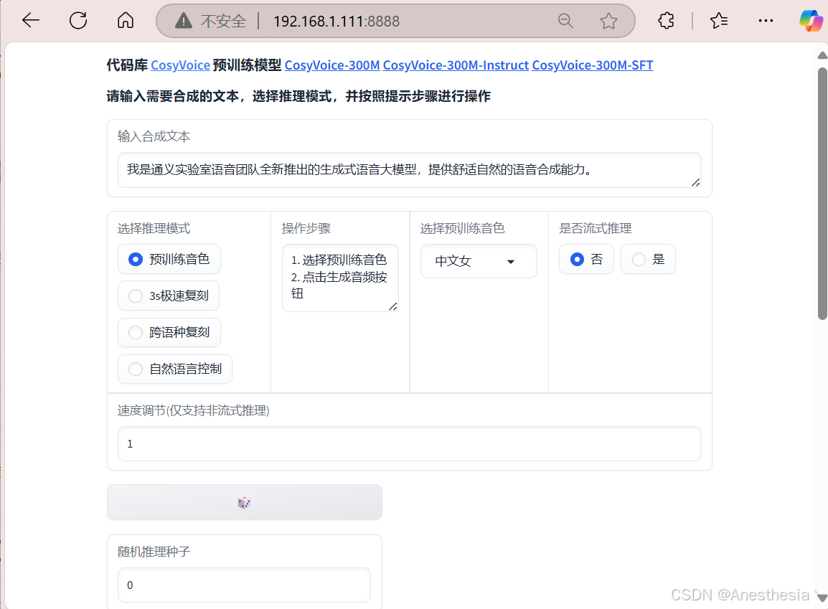Viewport: 828px width, 609px height.
Task: Click the scrollbar up arrow
Action: pos(822,55)
